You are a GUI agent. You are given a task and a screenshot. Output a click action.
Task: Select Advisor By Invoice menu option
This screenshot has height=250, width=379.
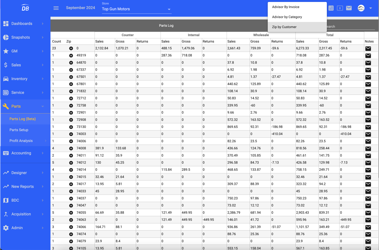(286, 7)
